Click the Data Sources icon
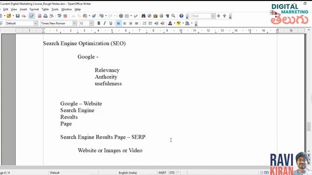312x175 pixels. [x=161, y=16]
